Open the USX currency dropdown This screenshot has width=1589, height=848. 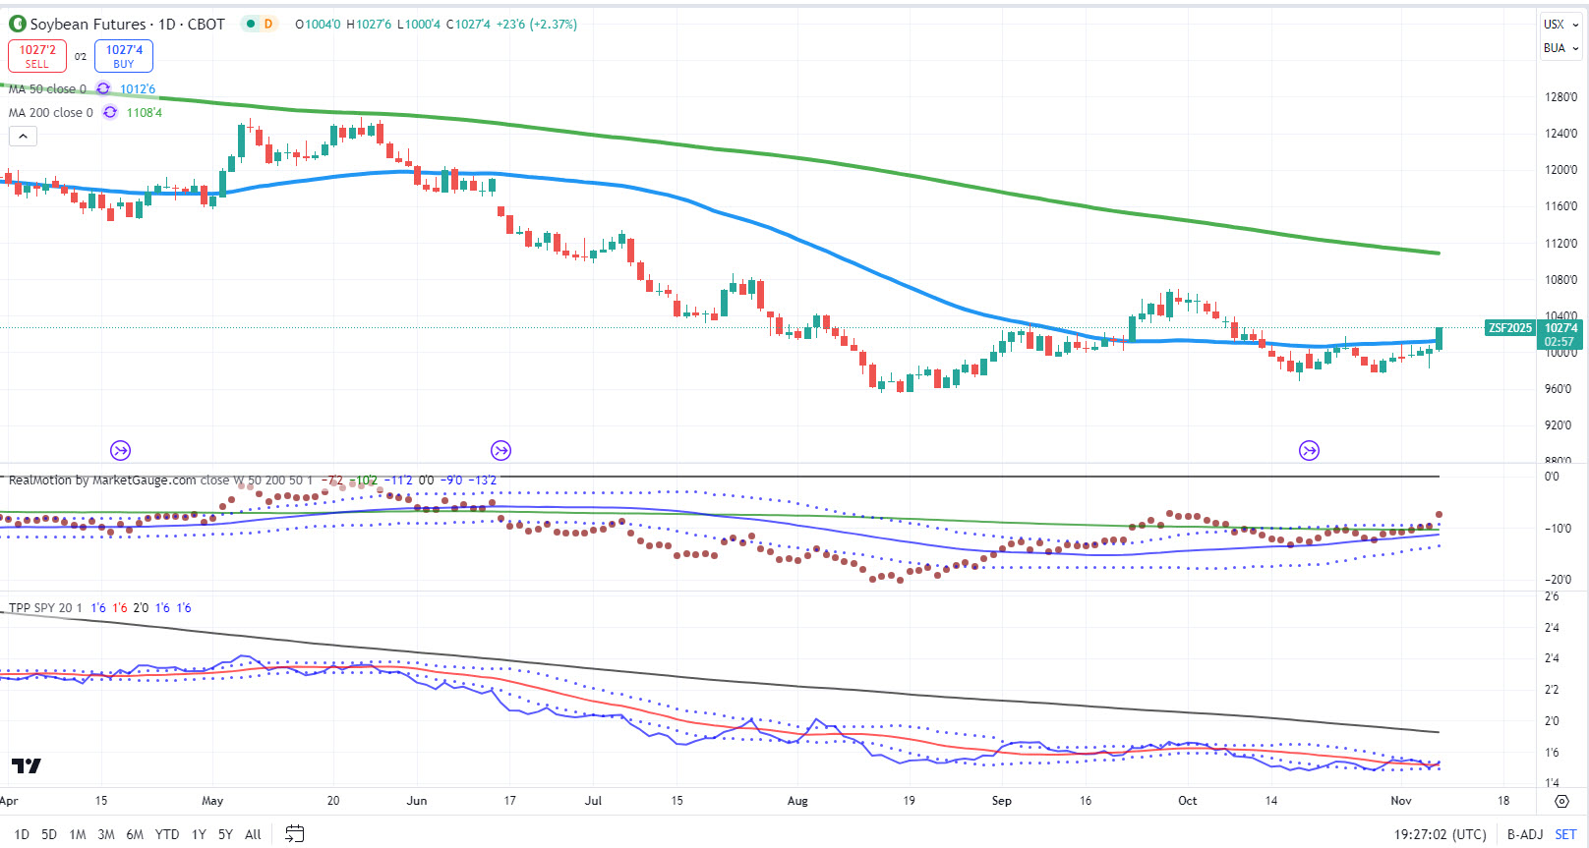click(x=1560, y=24)
